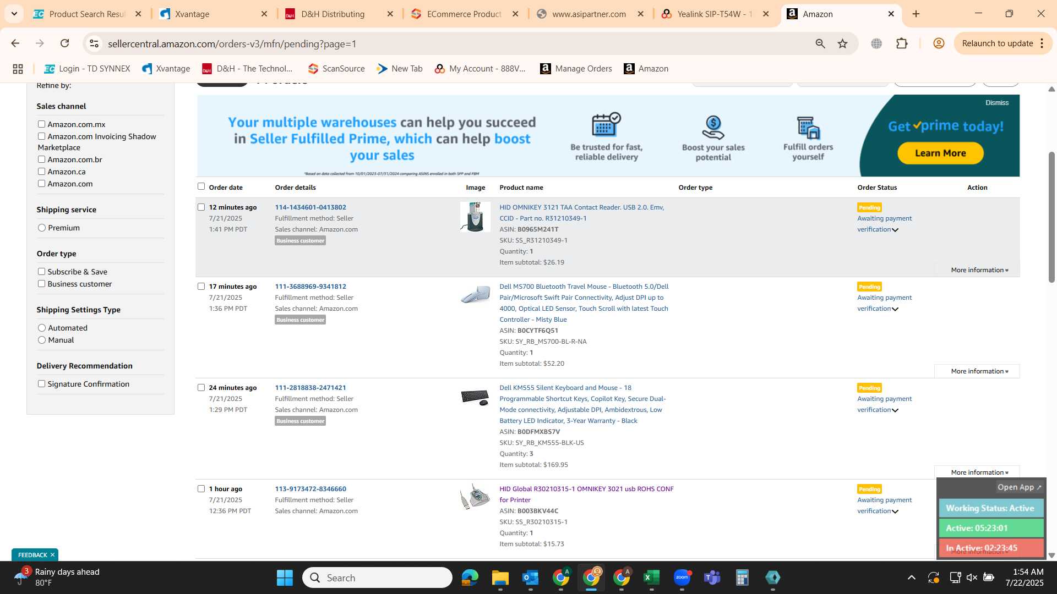1057x594 pixels.
Task: Open new browser tab with plus icon
Action: (916, 14)
